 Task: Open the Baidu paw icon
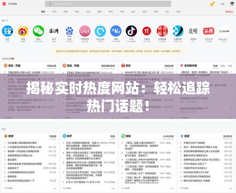click(x=69, y=31)
